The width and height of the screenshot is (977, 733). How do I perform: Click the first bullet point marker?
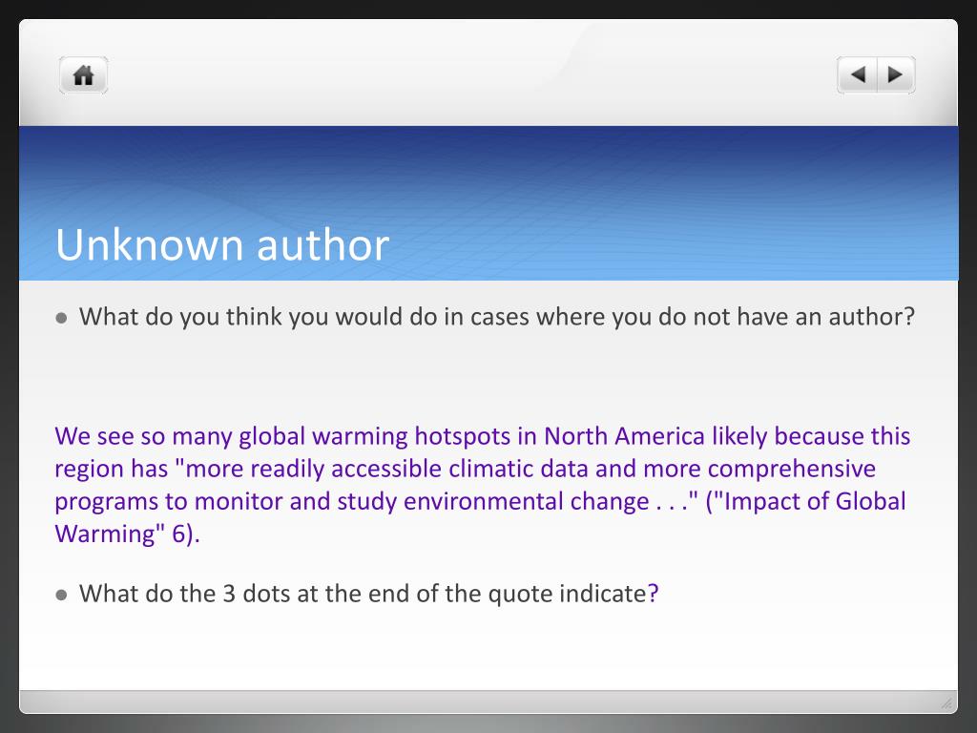coord(62,318)
